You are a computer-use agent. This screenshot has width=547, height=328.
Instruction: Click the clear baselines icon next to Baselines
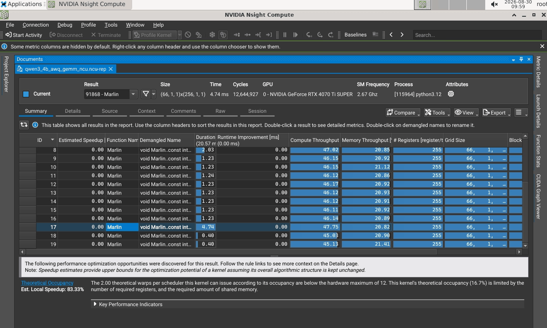pos(375,35)
